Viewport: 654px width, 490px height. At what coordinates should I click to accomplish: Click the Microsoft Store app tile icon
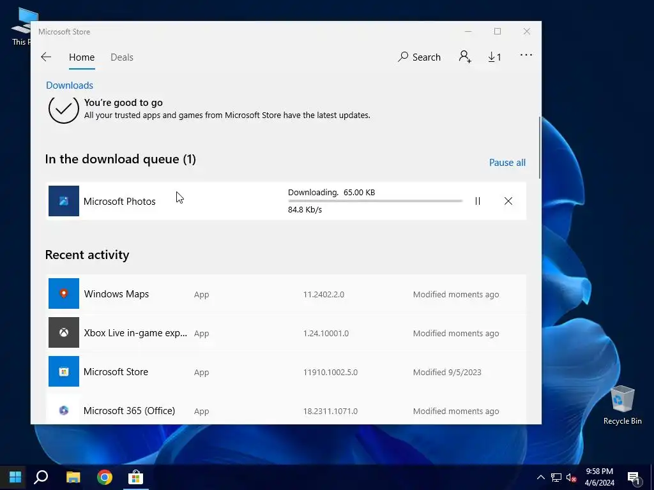pos(64,371)
